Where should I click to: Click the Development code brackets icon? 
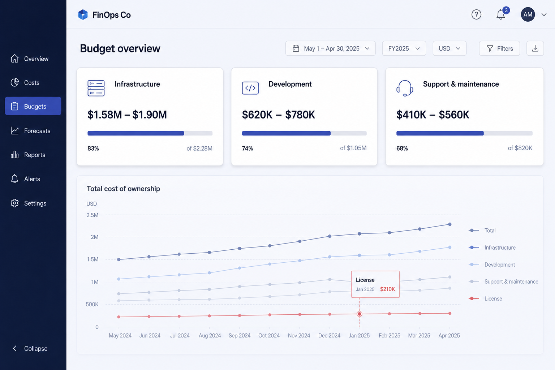pyautogui.click(x=250, y=88)
